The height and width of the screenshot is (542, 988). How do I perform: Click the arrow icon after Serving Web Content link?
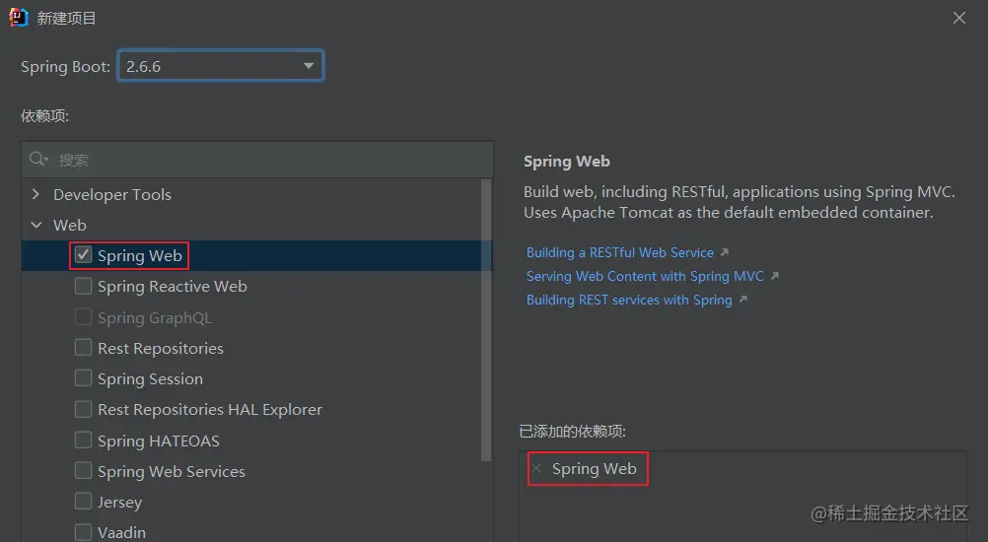(x=775, y=277)
